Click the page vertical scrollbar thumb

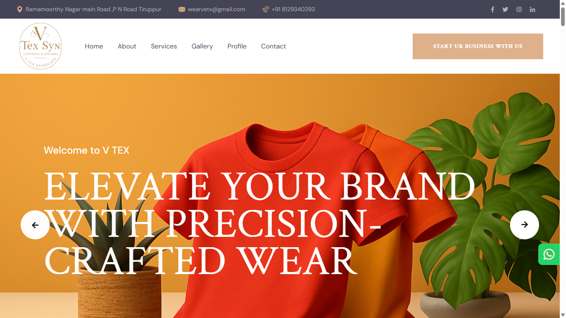tap(563, 17)
